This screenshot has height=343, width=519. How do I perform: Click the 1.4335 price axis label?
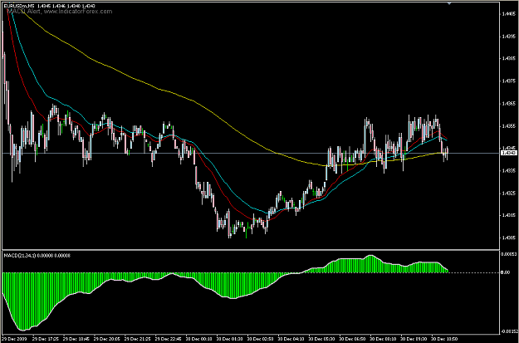click(x=510, y=171)
